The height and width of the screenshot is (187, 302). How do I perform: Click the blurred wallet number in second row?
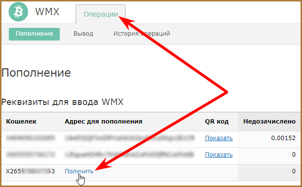30,154
